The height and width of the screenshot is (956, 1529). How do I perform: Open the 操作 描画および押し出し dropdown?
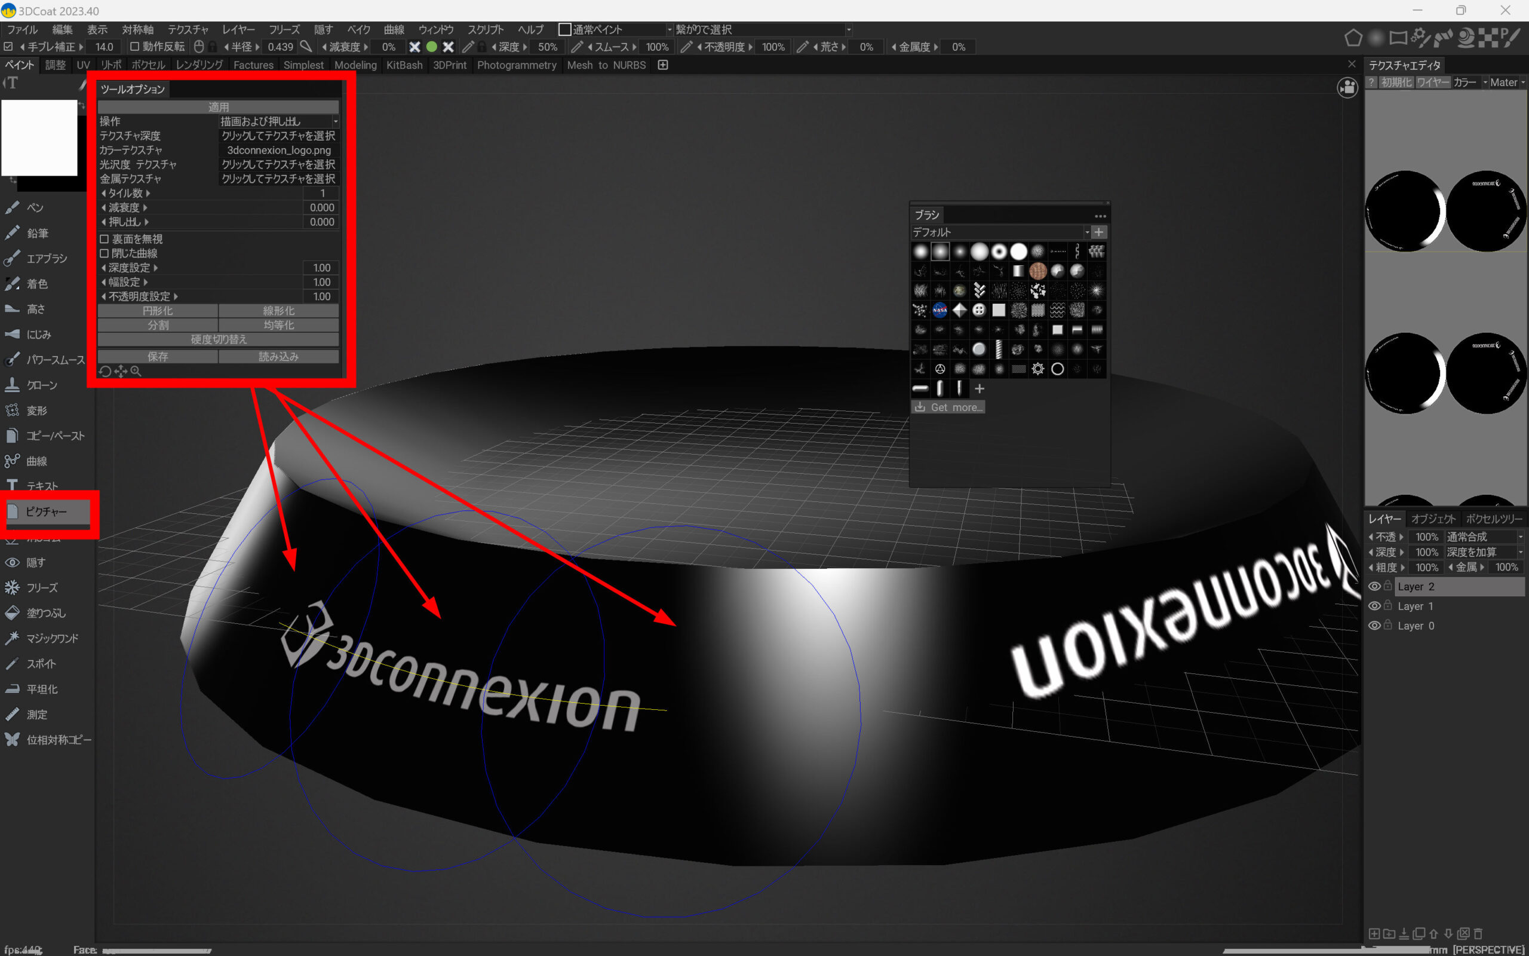[x=278, y=121]
